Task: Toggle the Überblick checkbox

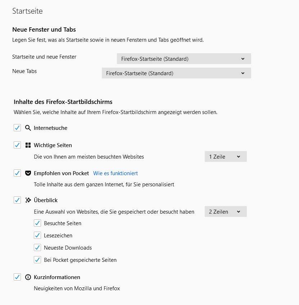Action: [17, 200]
